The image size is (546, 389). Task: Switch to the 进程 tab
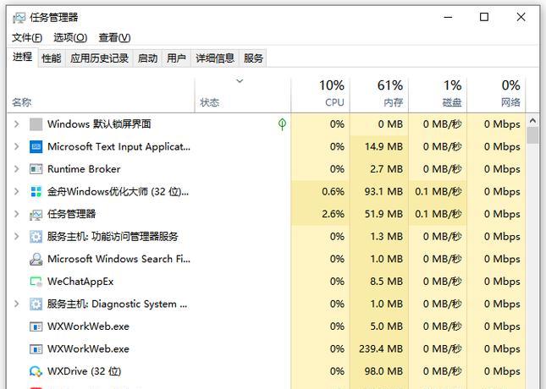[23, 57]
